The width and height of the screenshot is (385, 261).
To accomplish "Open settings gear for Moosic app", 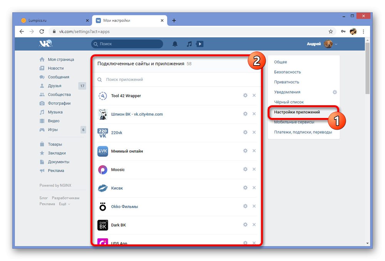I will (x=245, y=169).
